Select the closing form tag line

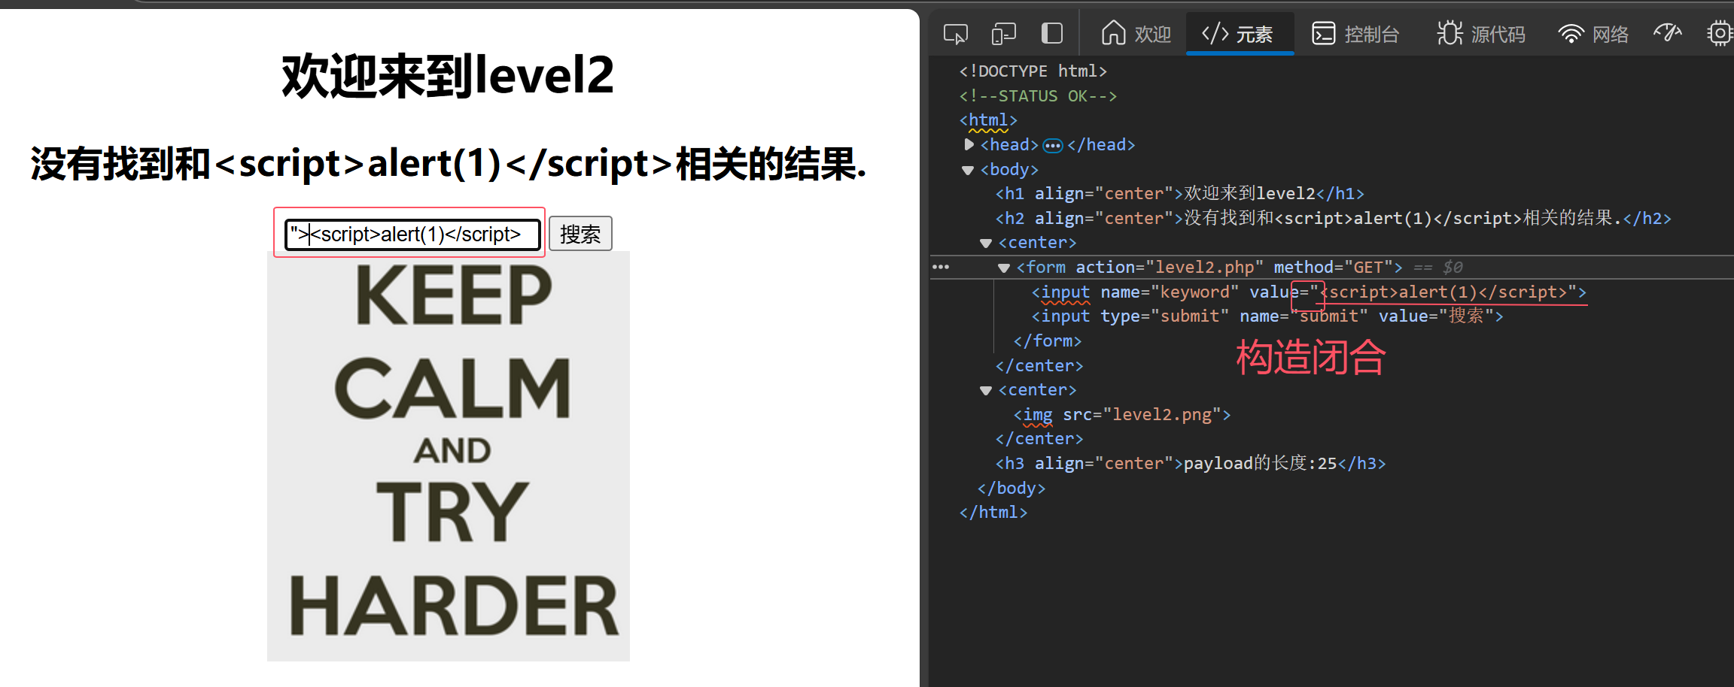1048,340
